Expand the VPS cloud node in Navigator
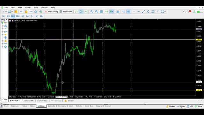The width and height of the screenshot is (204, 115). click(x=2, y=47)
